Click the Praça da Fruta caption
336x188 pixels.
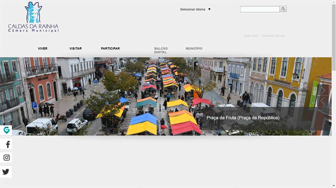[243, 118]
